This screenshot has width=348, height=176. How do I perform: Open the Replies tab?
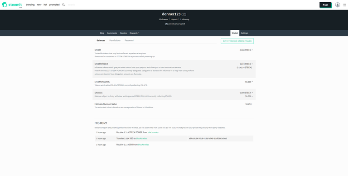[123, 33]
